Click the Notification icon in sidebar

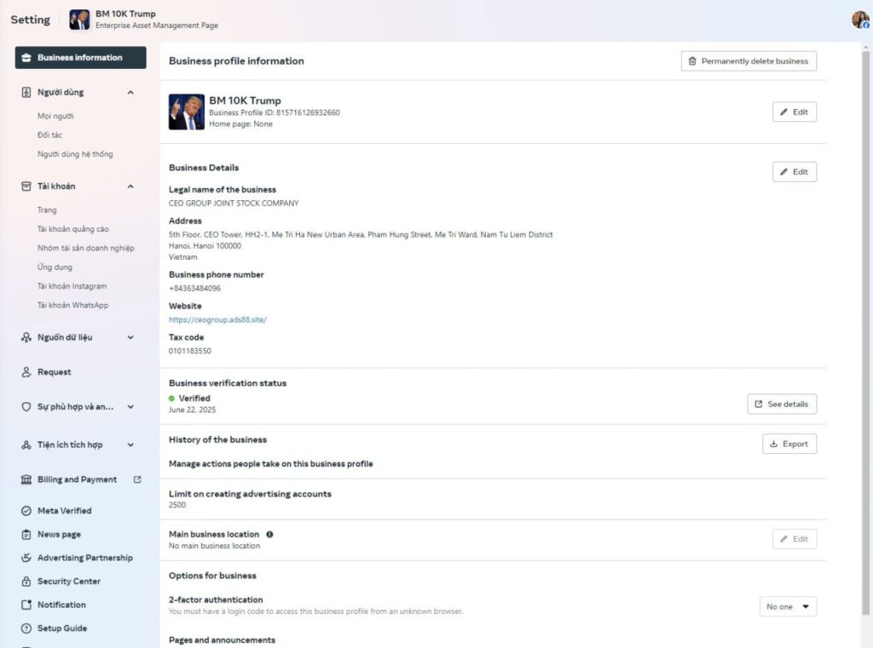click(26, 605)
